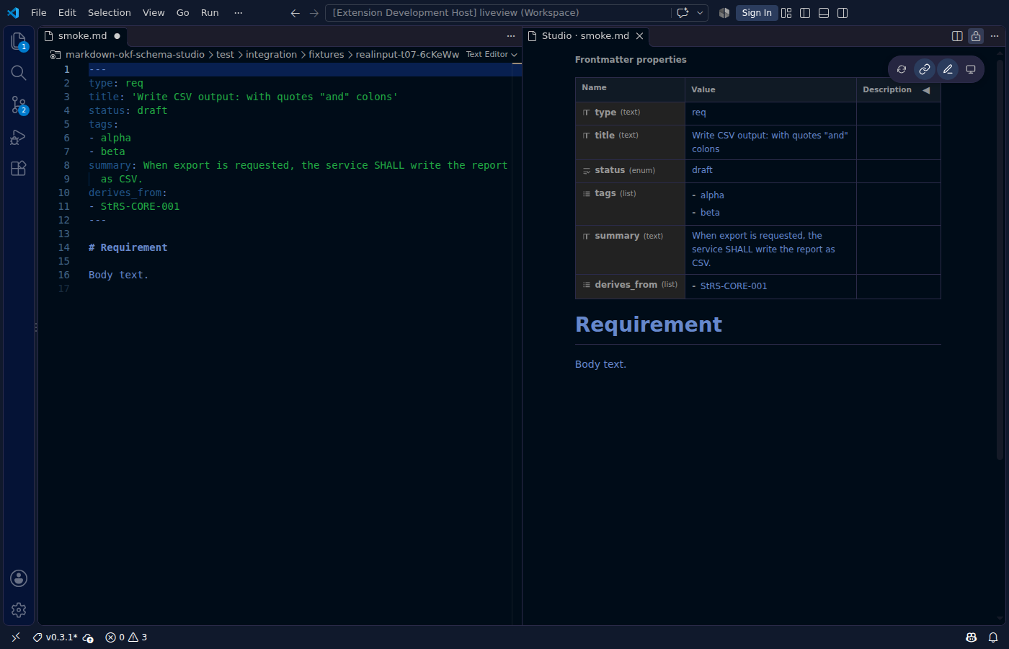Go back using the left arrow
1009x649 pixels.
click(295, 13)
